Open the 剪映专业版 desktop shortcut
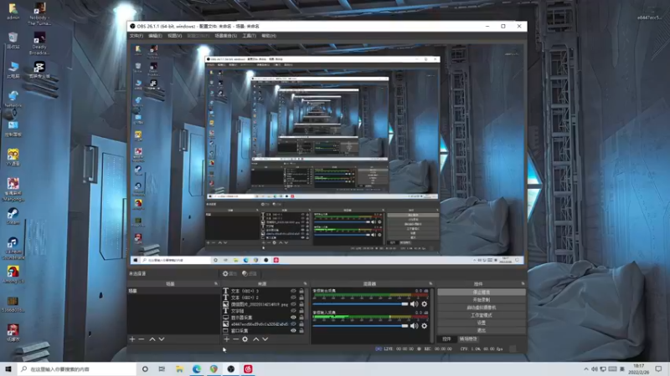The width and height of the screenshot is (670, 376). point(39,70)
